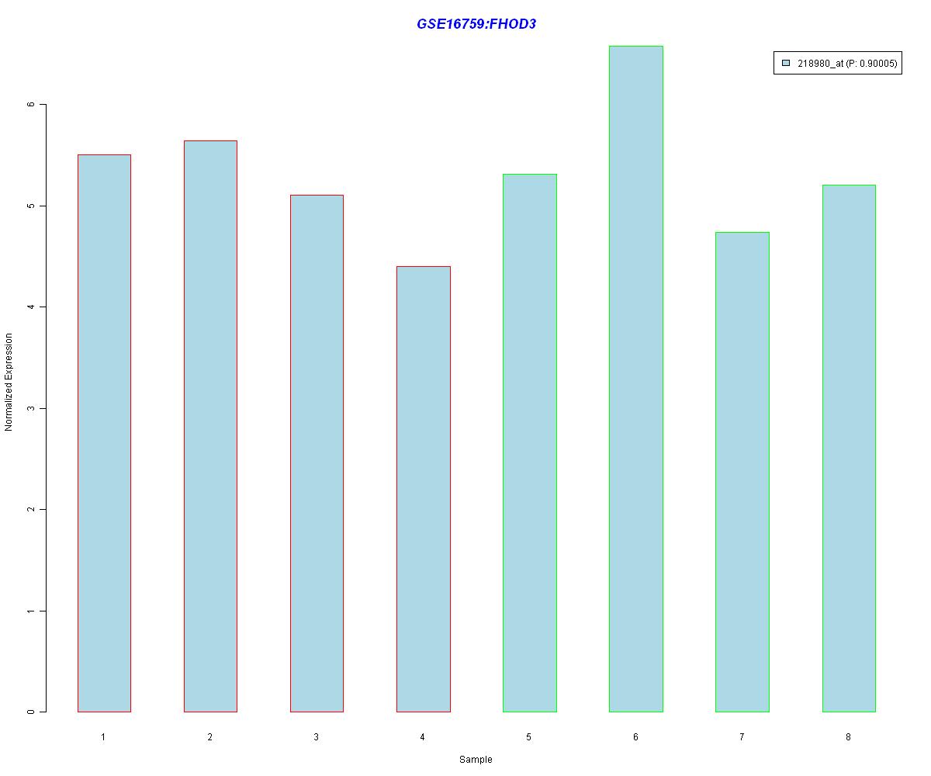Select the tallest bar, sample 6
Screen dimensions: 931x776
636,379
